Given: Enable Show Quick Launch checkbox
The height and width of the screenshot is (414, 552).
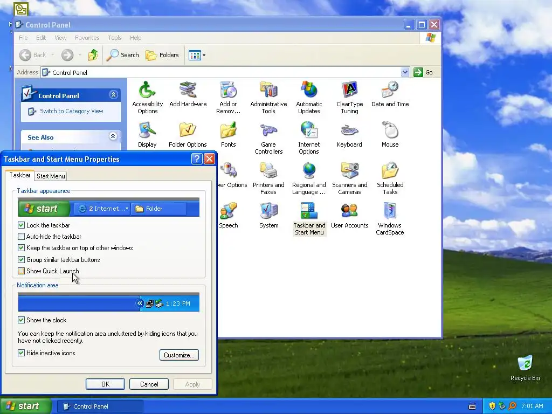Looking at the screenshot, I should click(21, 271).
